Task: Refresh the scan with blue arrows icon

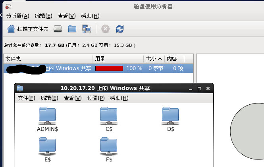Action: [120, 29]
